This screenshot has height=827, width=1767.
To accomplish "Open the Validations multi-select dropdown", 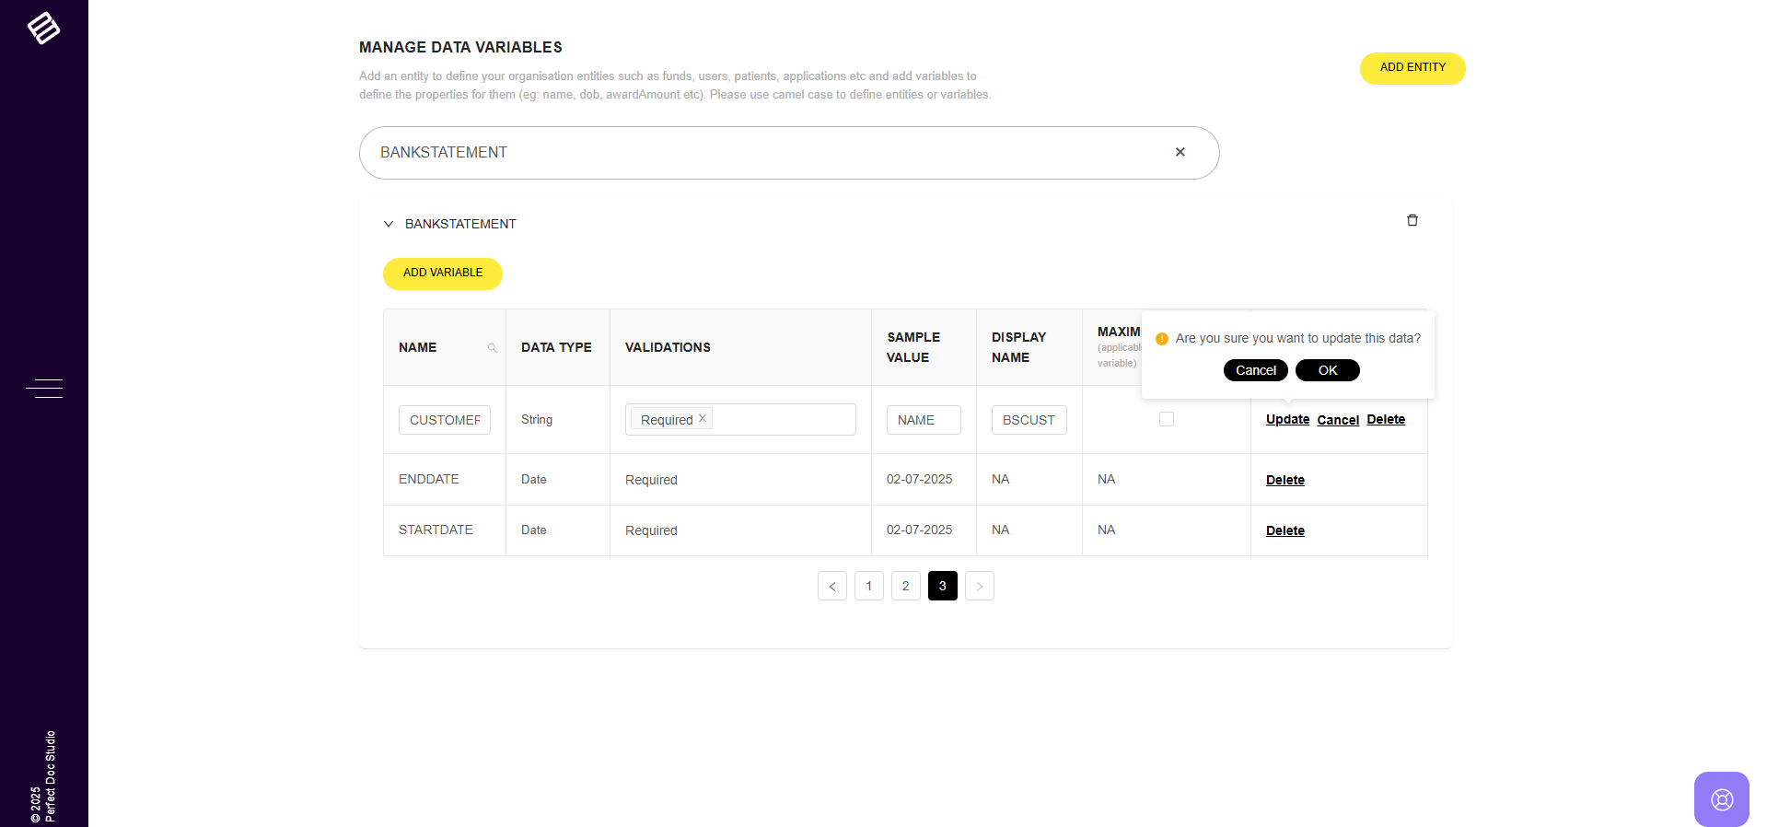I will pos(783,419).
